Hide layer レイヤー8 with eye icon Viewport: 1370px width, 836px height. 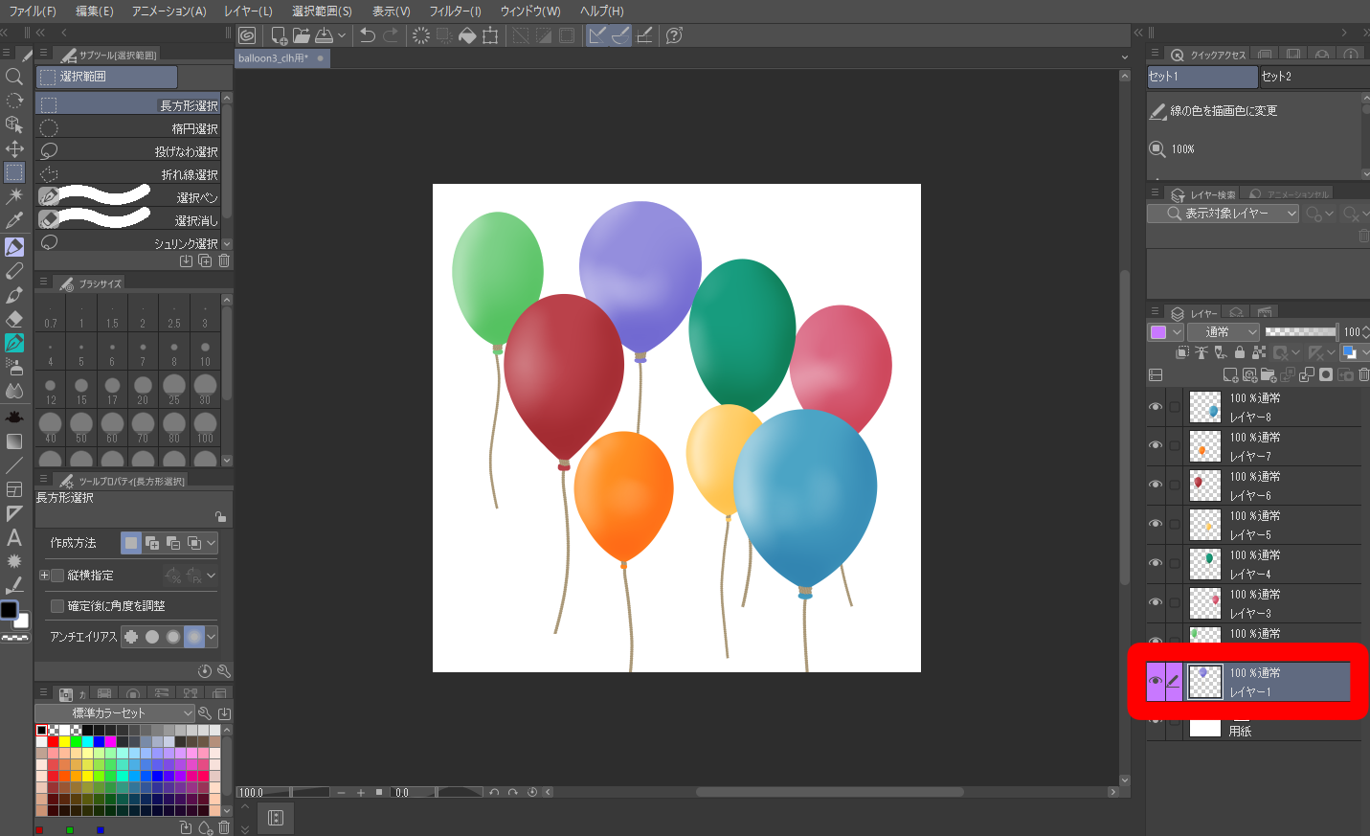pos(1156,407)
